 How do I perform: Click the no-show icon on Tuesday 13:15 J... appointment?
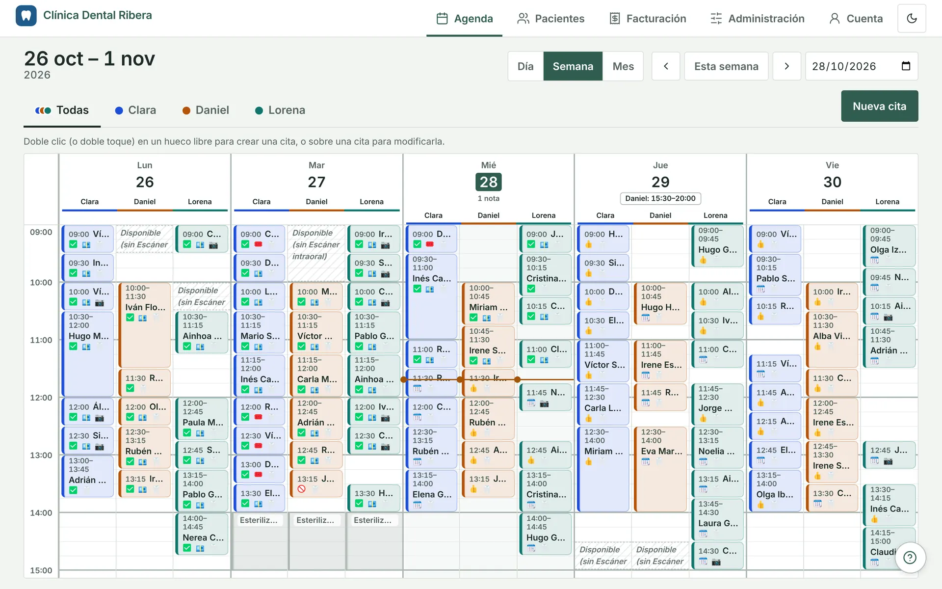tap(302, 489)
